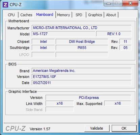140x135 pixels.
Task: Click the Validate button
Action: (x=97, y=128)
